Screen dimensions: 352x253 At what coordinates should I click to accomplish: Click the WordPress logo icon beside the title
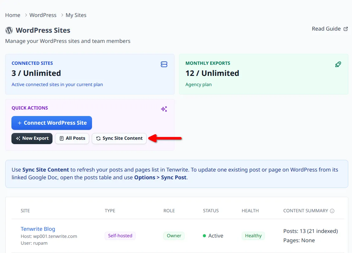[x=9, y=30]
